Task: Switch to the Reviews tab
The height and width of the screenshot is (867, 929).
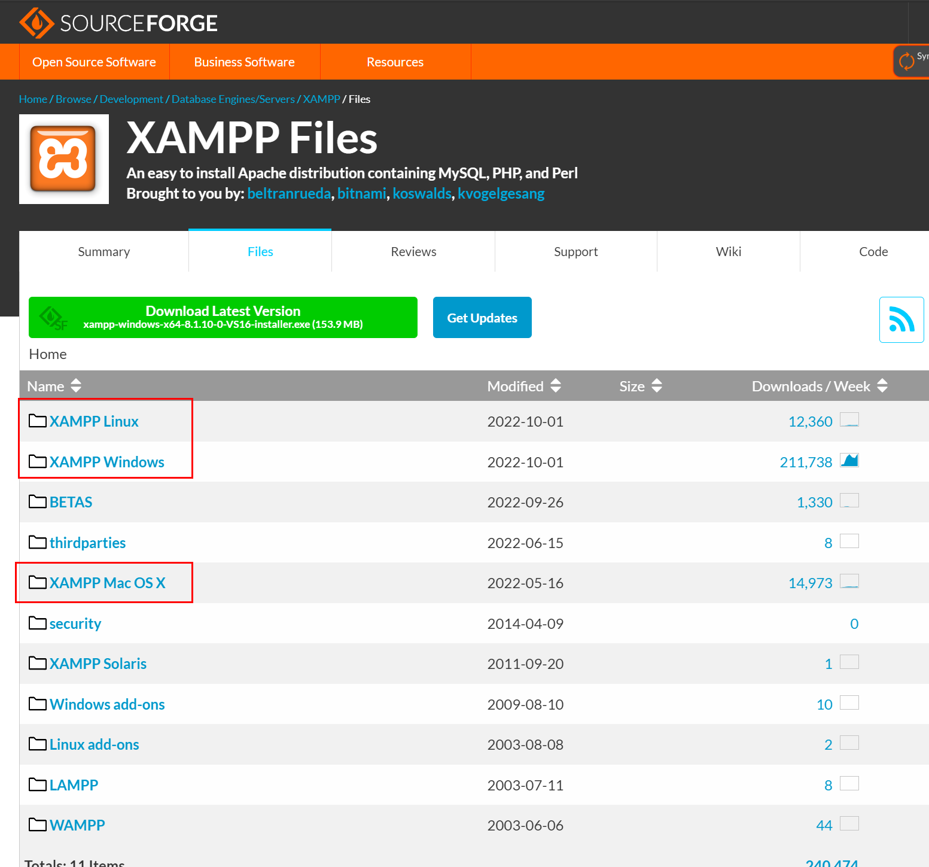Action: click(x=413, y=251)
